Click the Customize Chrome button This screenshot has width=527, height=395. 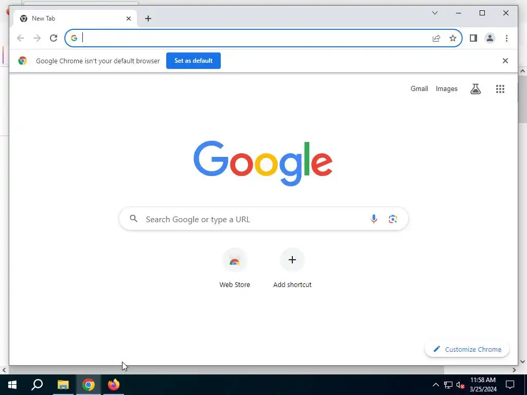tap(467, 349)
